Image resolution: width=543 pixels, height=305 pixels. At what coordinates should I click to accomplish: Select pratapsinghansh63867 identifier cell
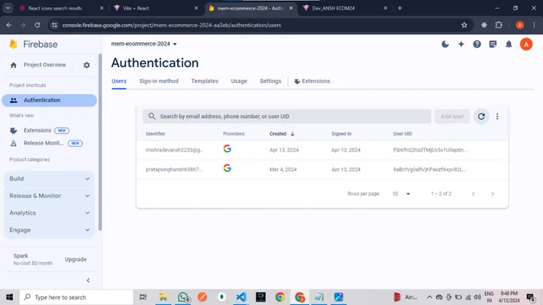tap(174, 169)
